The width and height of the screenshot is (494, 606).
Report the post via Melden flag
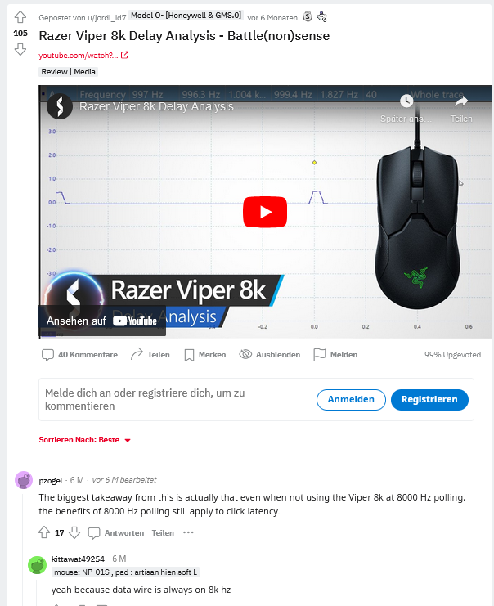335,354
